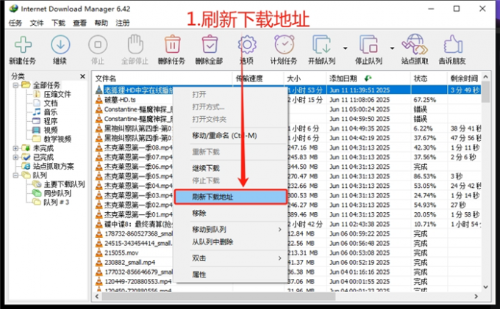500x309 pixels.
Task: Expand the 已完成 tree node
Action: click(x=15, y=157)
